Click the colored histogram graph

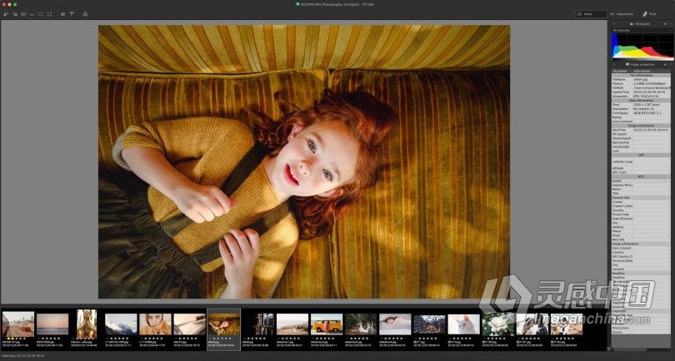tap(642, 47)
